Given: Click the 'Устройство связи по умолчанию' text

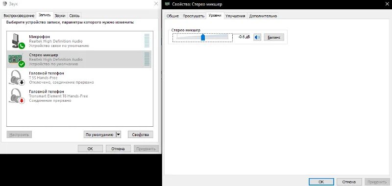Looking at the screenshot, I should tap(59, 46).
